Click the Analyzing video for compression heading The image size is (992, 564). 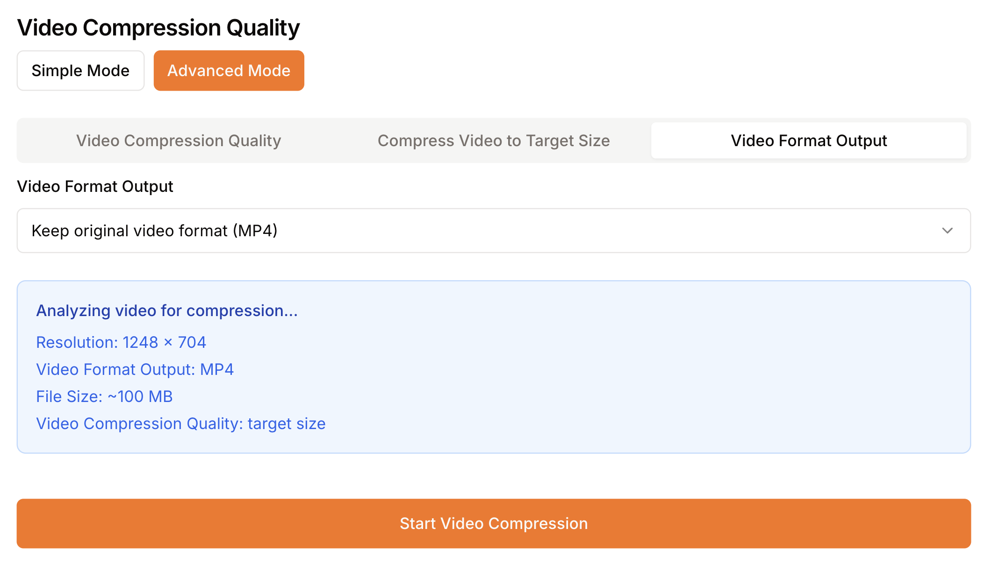point(167,310)
